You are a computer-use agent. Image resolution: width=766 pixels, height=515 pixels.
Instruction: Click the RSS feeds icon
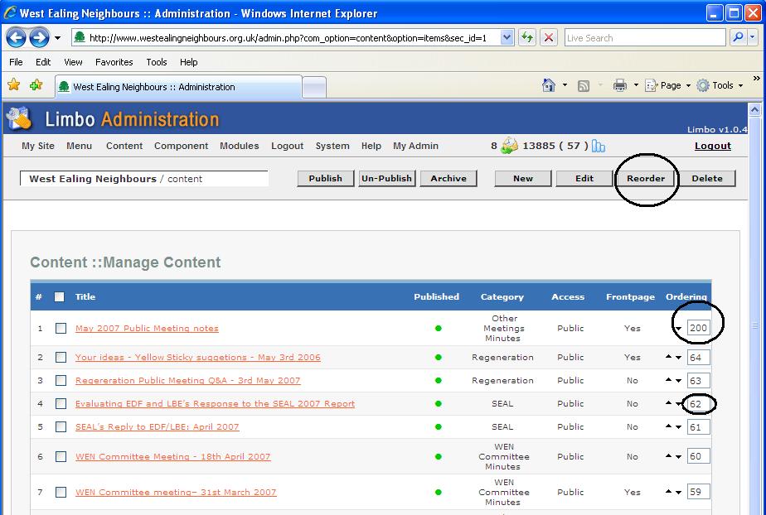(x=584, y=86)
